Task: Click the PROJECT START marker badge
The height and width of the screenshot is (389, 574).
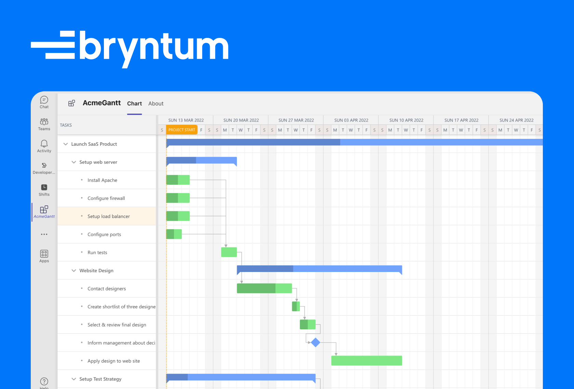Action: [x=181, y=130]
